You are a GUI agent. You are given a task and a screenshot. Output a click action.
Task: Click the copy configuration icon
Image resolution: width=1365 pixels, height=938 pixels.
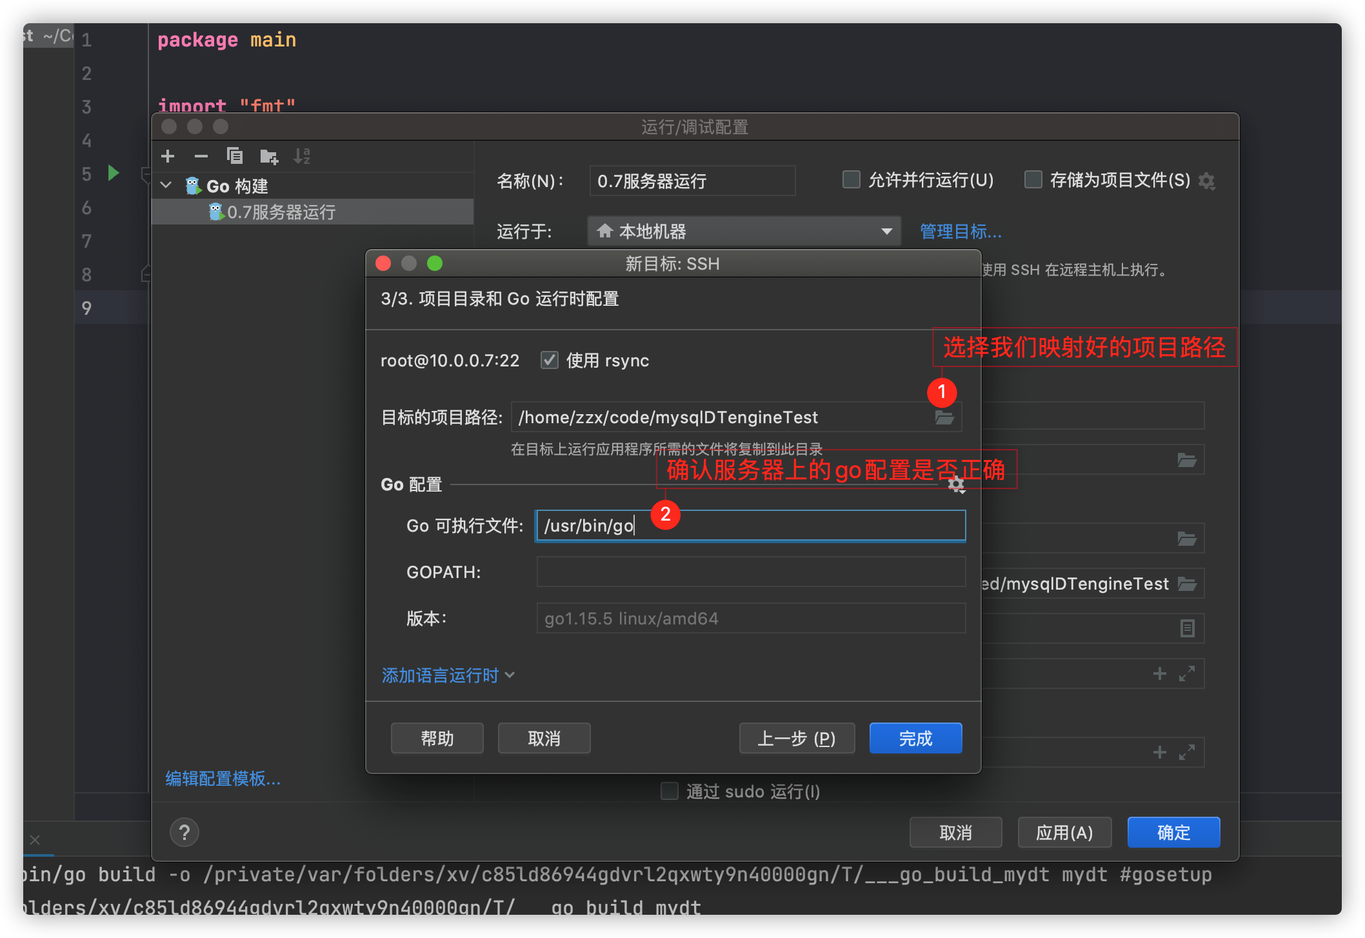[235, 156]
